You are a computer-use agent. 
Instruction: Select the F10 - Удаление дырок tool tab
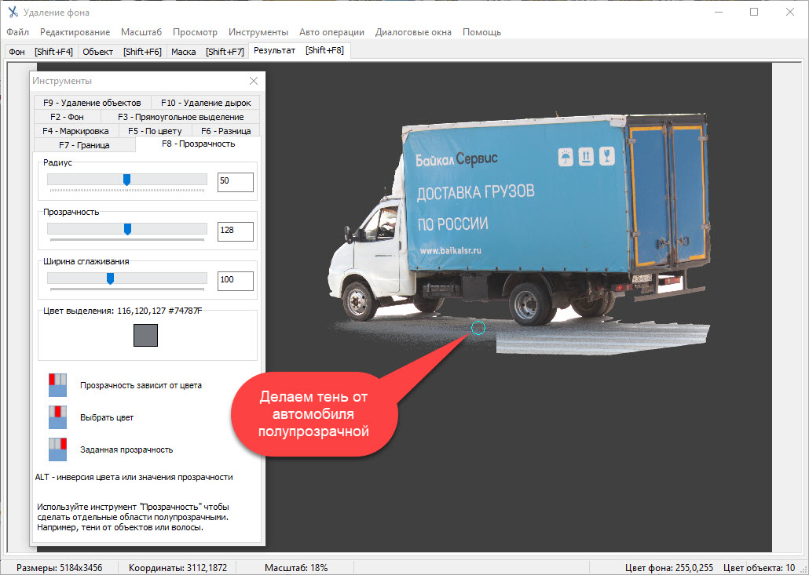click(206, 103)
